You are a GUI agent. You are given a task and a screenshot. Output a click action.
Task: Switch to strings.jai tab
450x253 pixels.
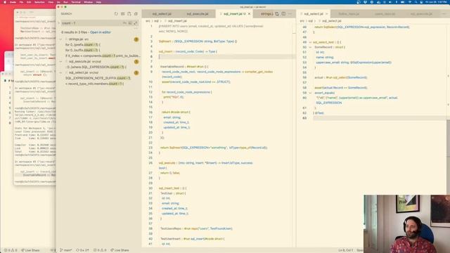[x=266, y=14]
